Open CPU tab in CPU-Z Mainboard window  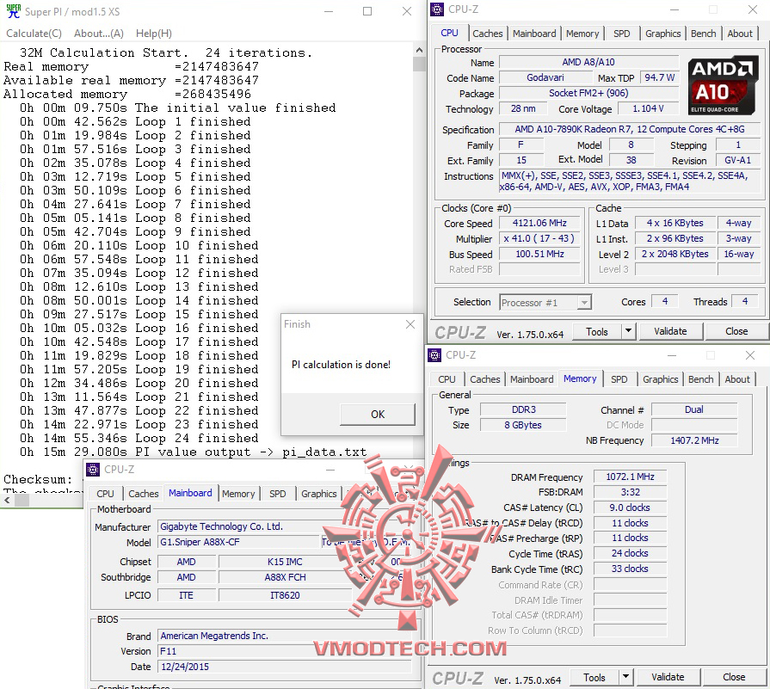tap(105, 494)
